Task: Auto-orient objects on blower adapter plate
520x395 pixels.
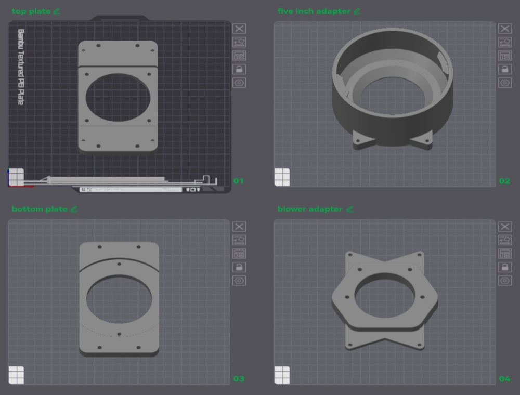Action: (505, 240)
